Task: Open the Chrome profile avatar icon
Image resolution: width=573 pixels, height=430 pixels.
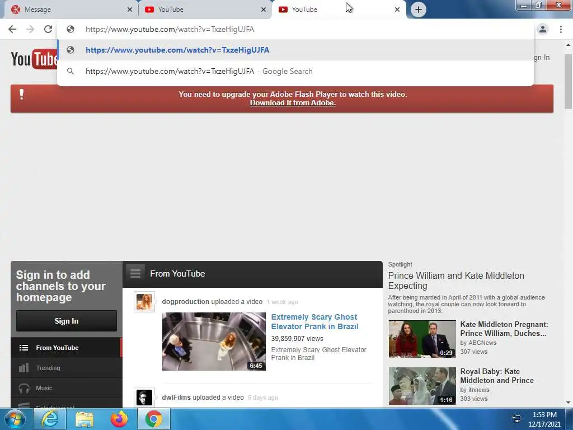Action: [x=543, y=29]
